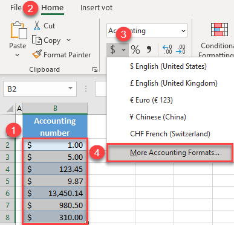Click the Paste clipboard icon
This screenshot has height=225, width=234.
tap(19, 30)
